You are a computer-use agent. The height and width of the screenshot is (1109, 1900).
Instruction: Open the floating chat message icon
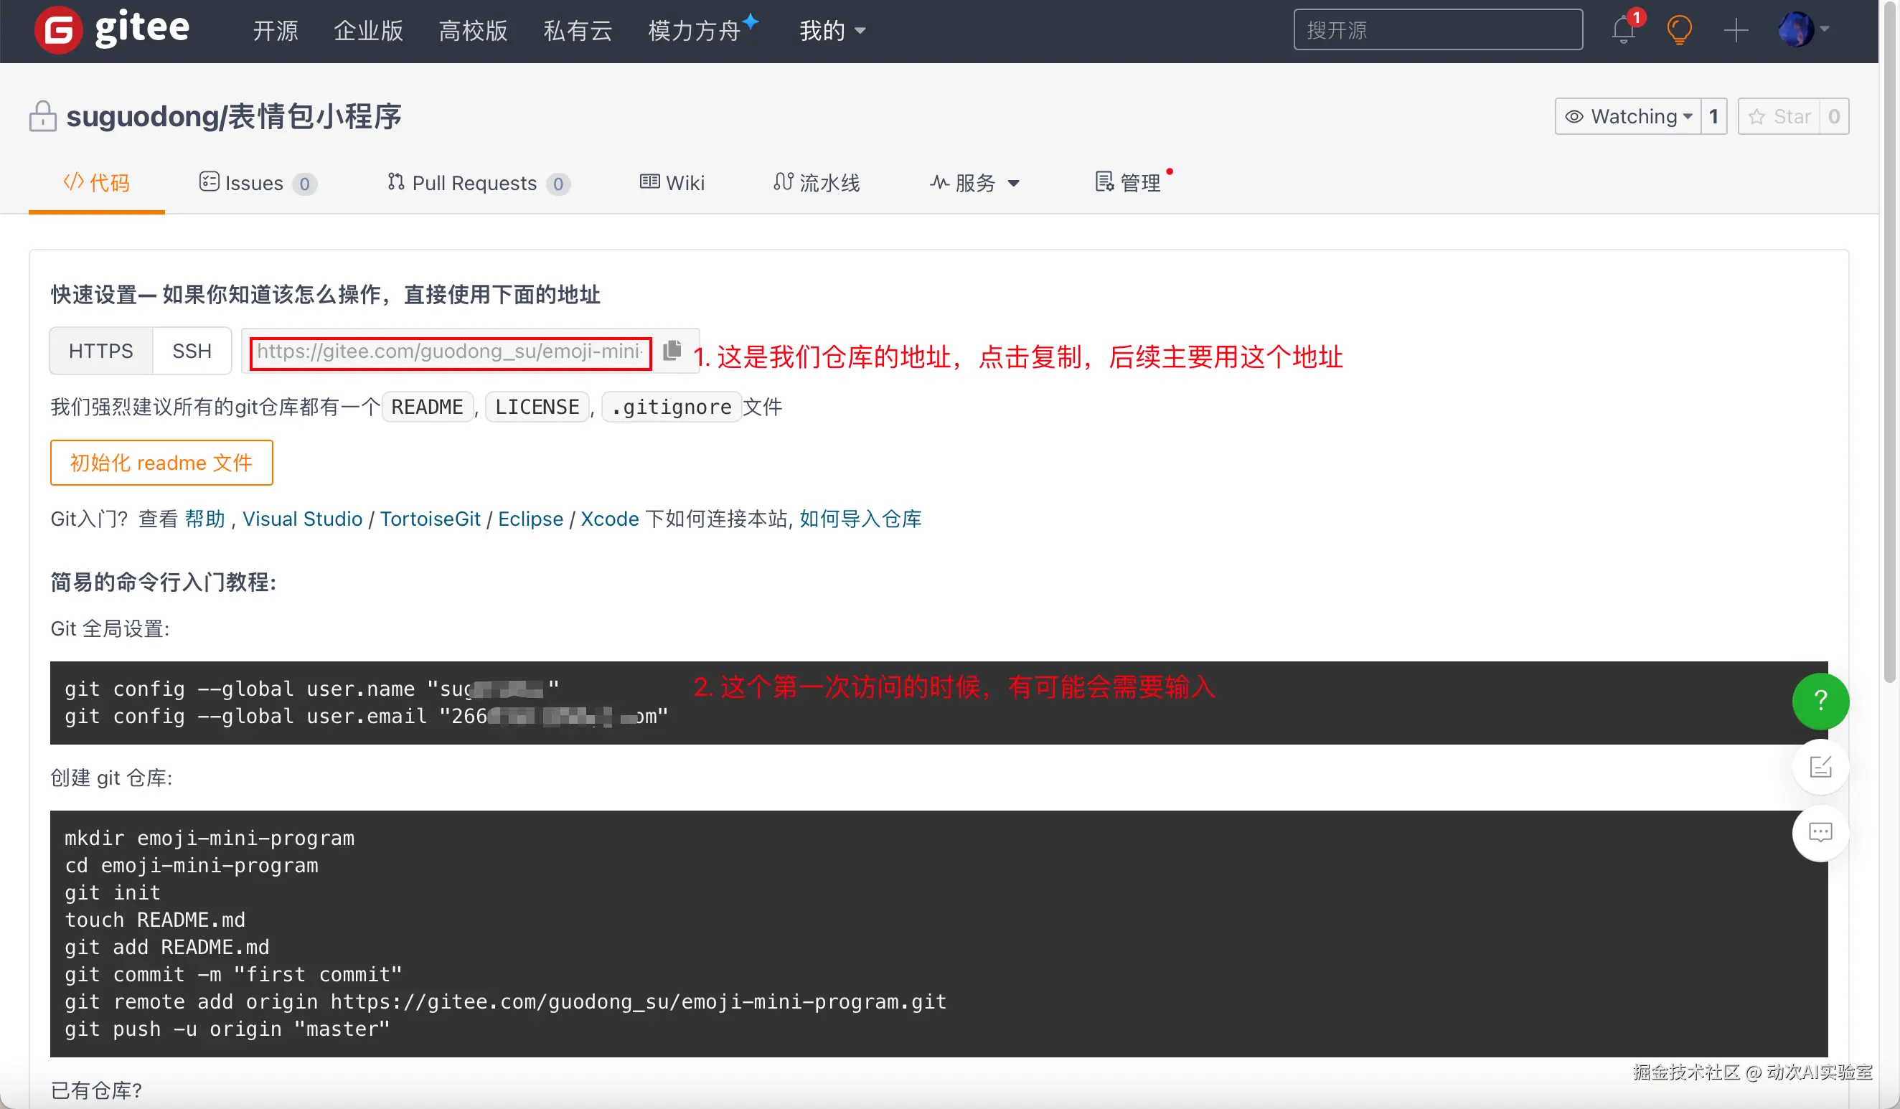1820,833
